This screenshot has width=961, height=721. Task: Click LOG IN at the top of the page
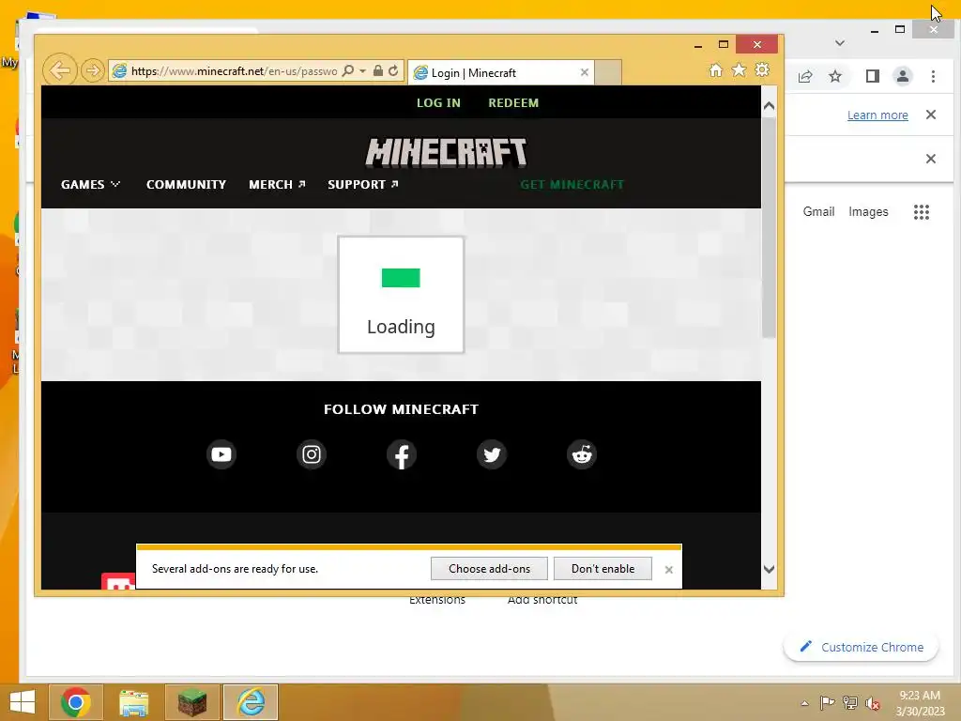[438, 103]
